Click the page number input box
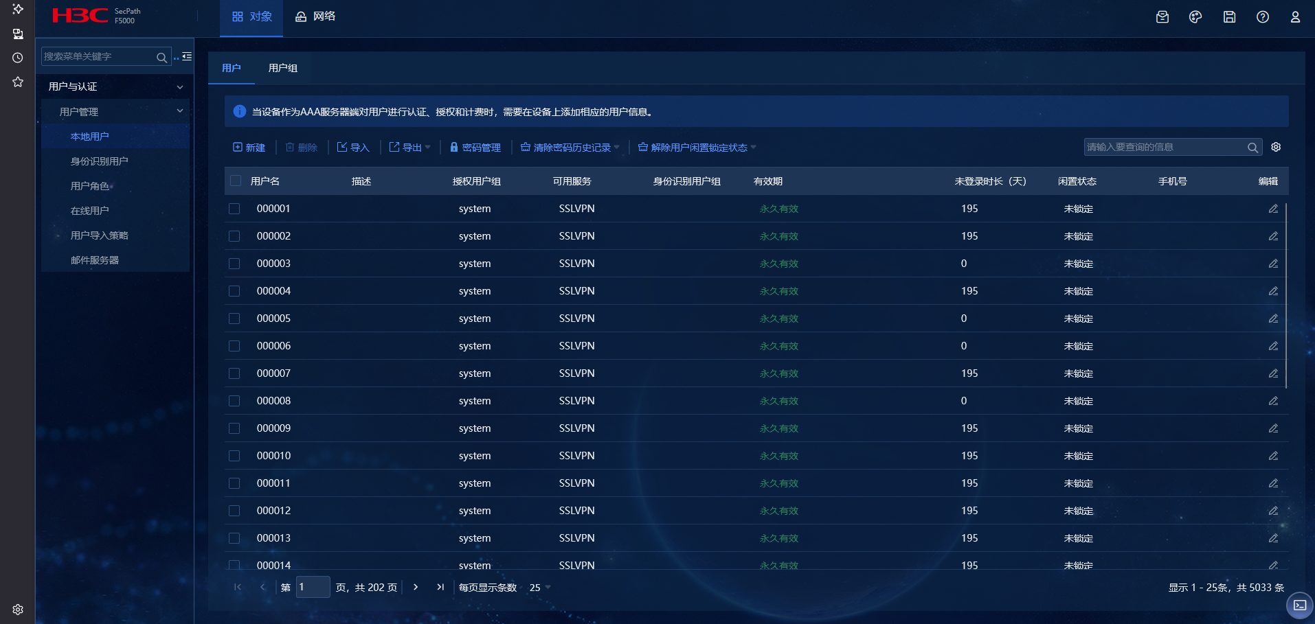The image size is (1315, 624). coord(313,587)
